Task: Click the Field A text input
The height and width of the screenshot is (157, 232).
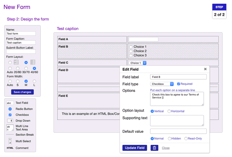Action: click(x=143, y=39)
